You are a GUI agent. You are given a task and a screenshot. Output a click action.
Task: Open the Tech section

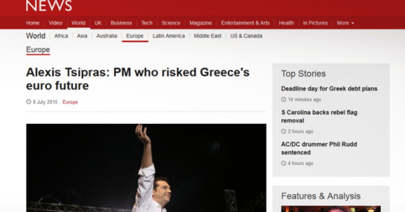(x=147, y=23)
